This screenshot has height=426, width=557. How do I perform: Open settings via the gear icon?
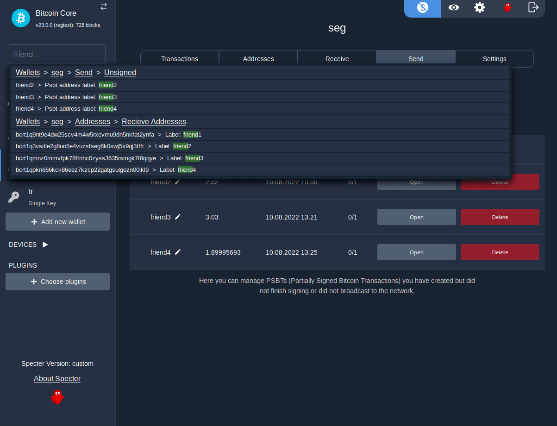(480, 7)
